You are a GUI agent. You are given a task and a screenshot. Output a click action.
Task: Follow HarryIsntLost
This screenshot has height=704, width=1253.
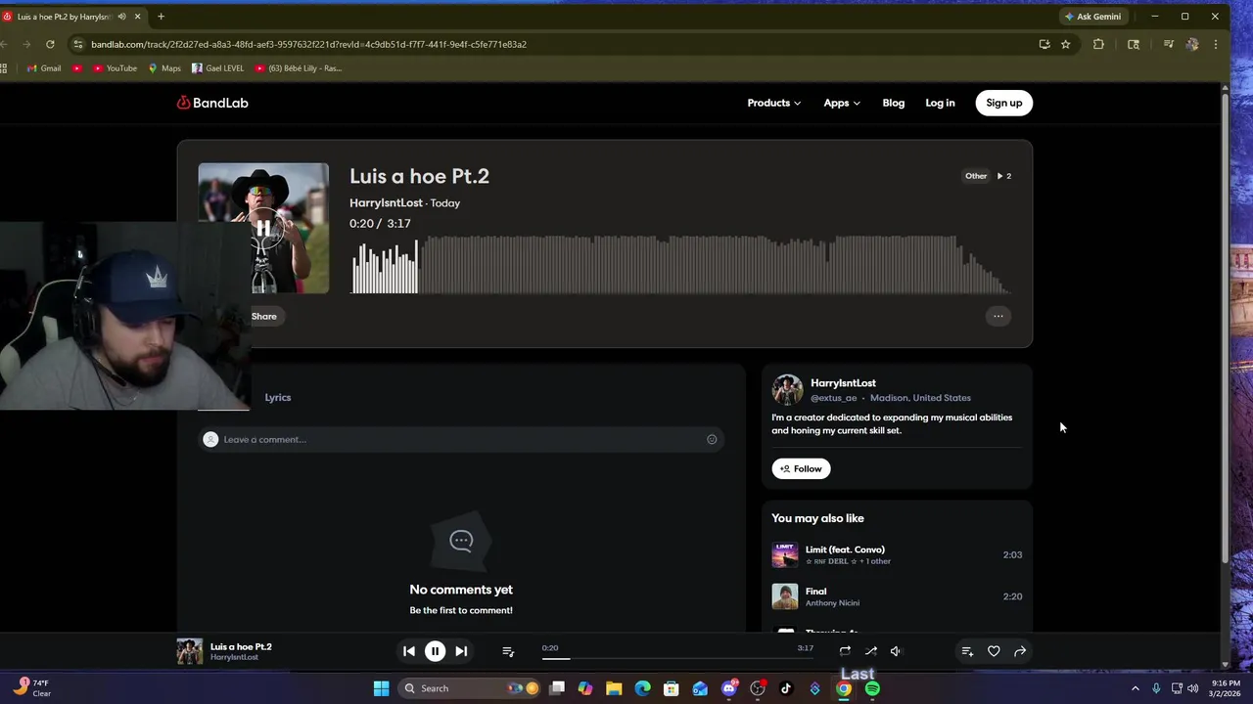point(801,468)
